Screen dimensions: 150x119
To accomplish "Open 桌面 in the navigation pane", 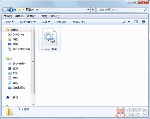I will (x=15, y=44).
